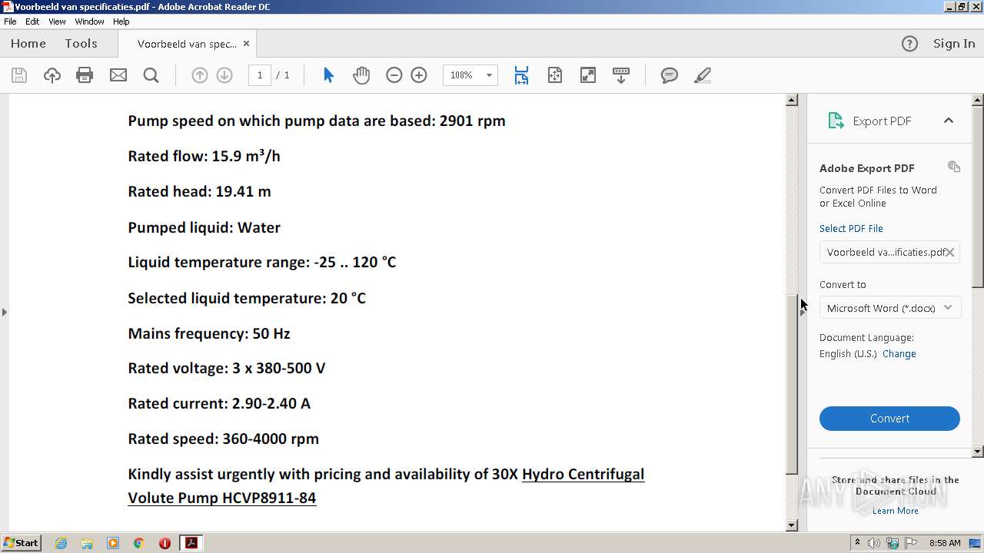Click the upload to cloud icon
Viewport: 984px width, 553px height.
(x=52, y=75)
